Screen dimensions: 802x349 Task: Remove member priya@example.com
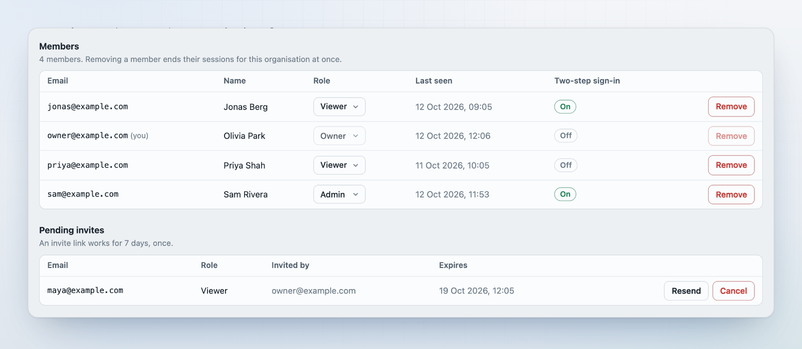[x=731, y=165]
